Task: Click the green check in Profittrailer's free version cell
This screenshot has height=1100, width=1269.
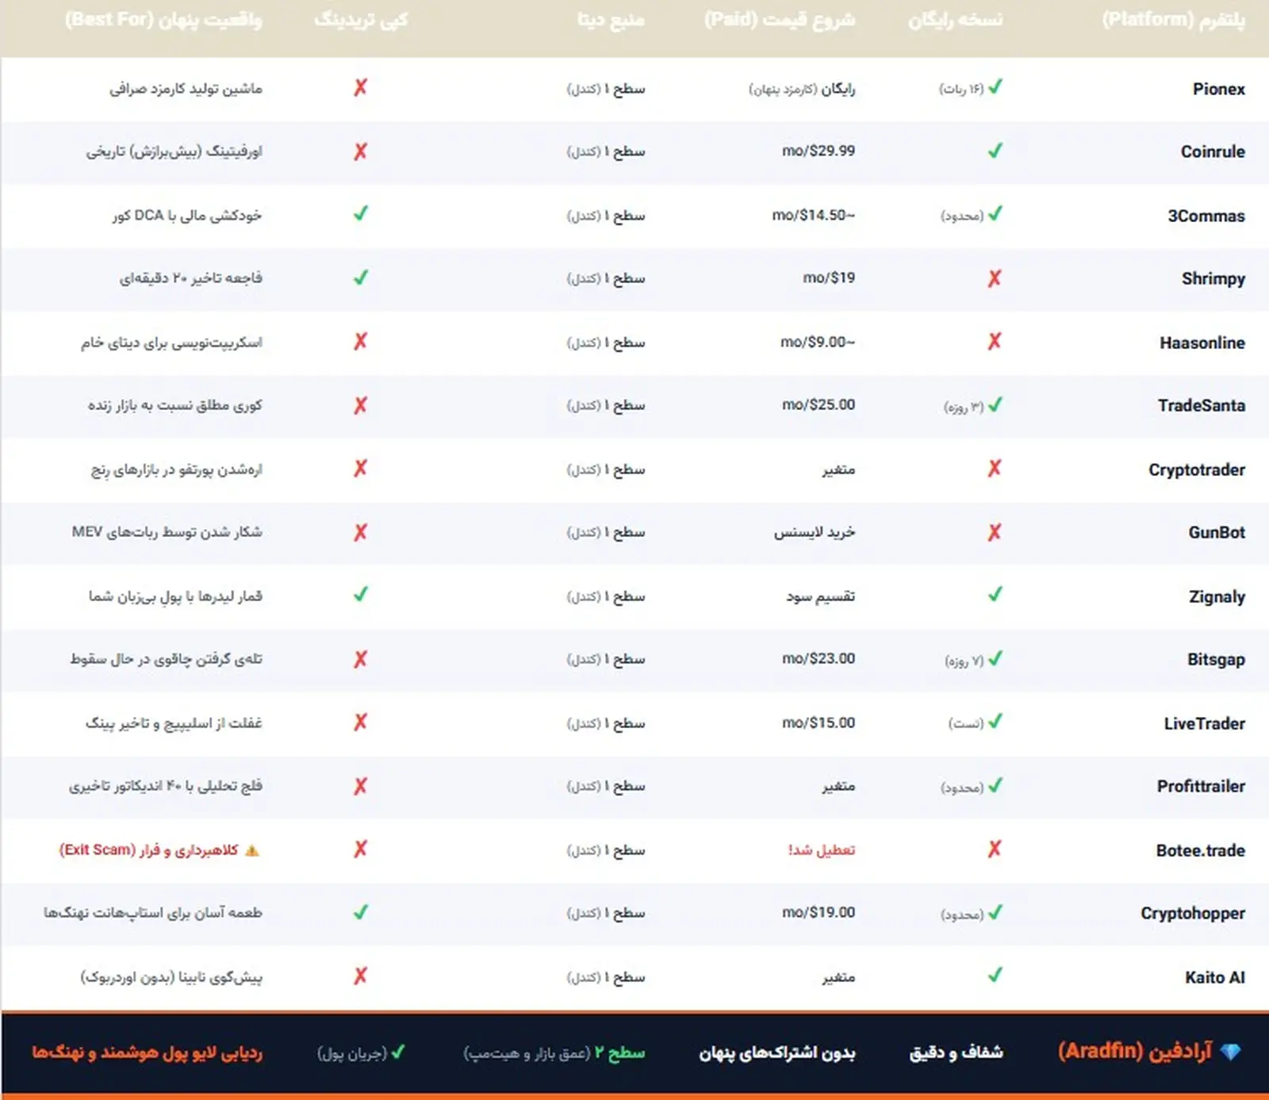Action: (x=995, y=784)
